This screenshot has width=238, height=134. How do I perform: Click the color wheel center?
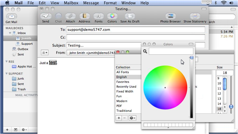pyautogui.click(x=165, y=88)
